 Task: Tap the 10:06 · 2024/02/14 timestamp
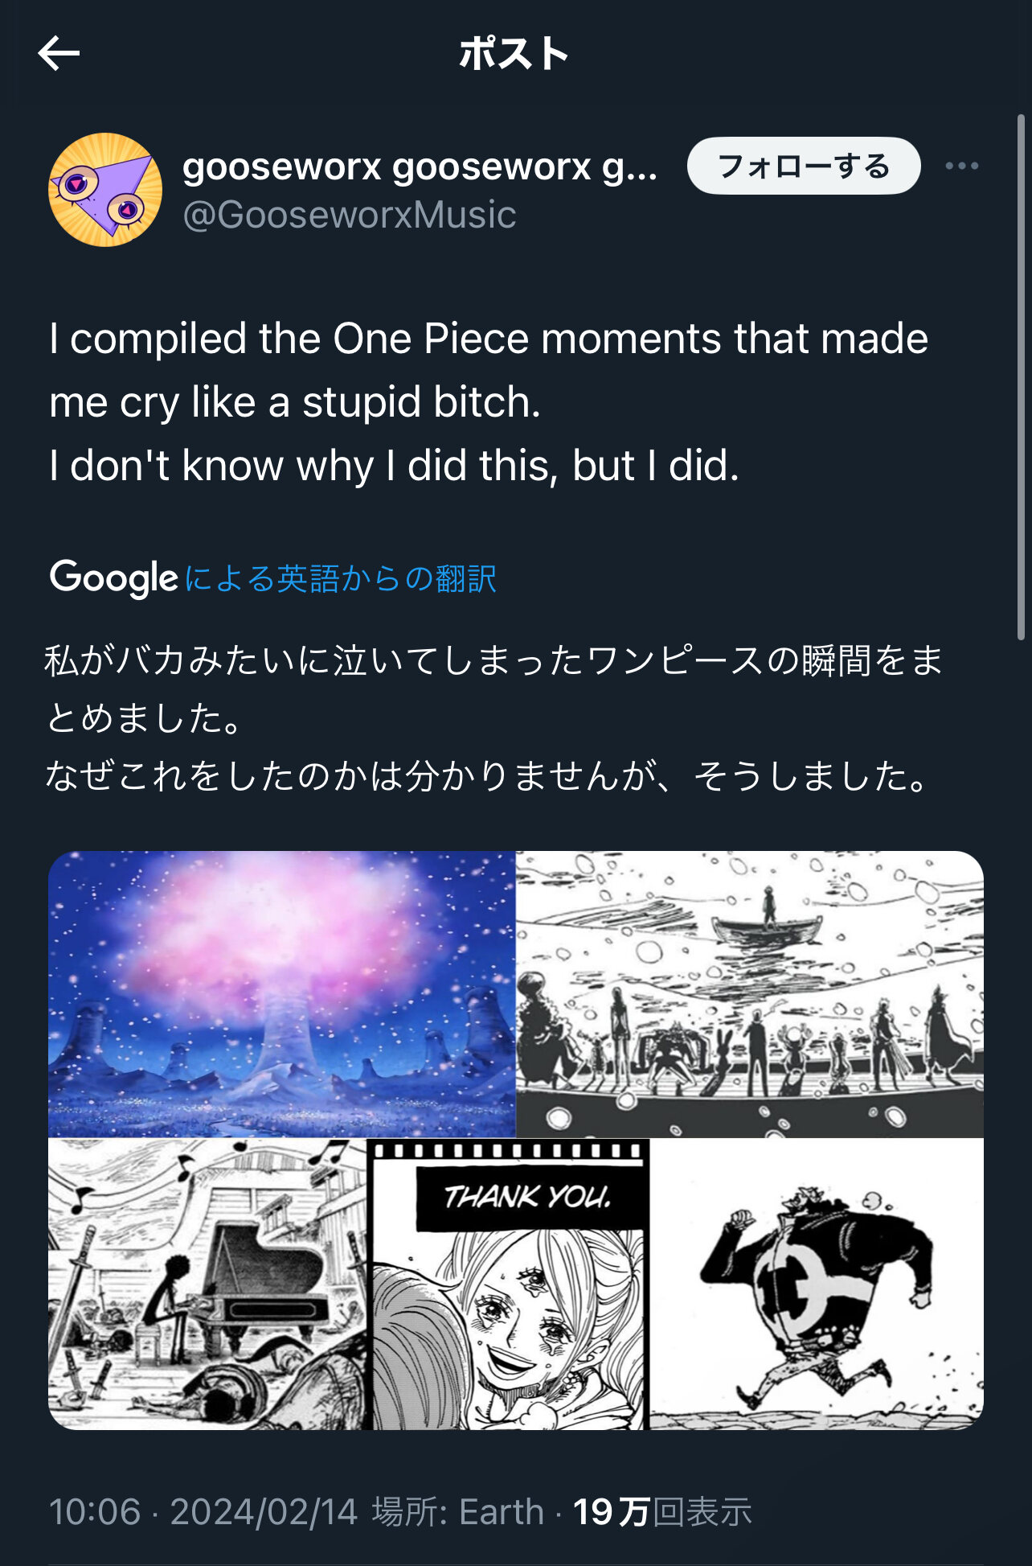203,1512
